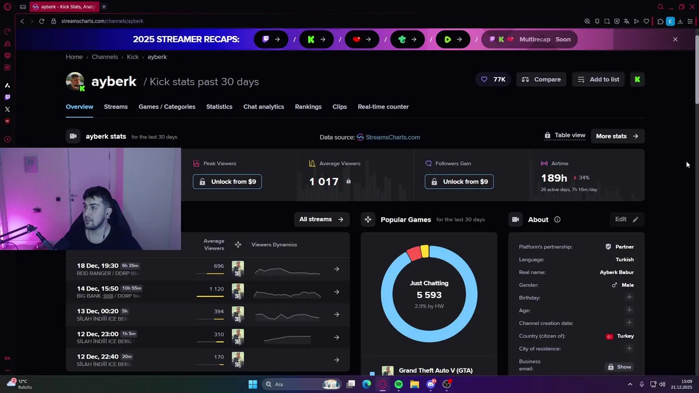Open the Statistics tab
The image size is (699, 393).
coord(220,106)
